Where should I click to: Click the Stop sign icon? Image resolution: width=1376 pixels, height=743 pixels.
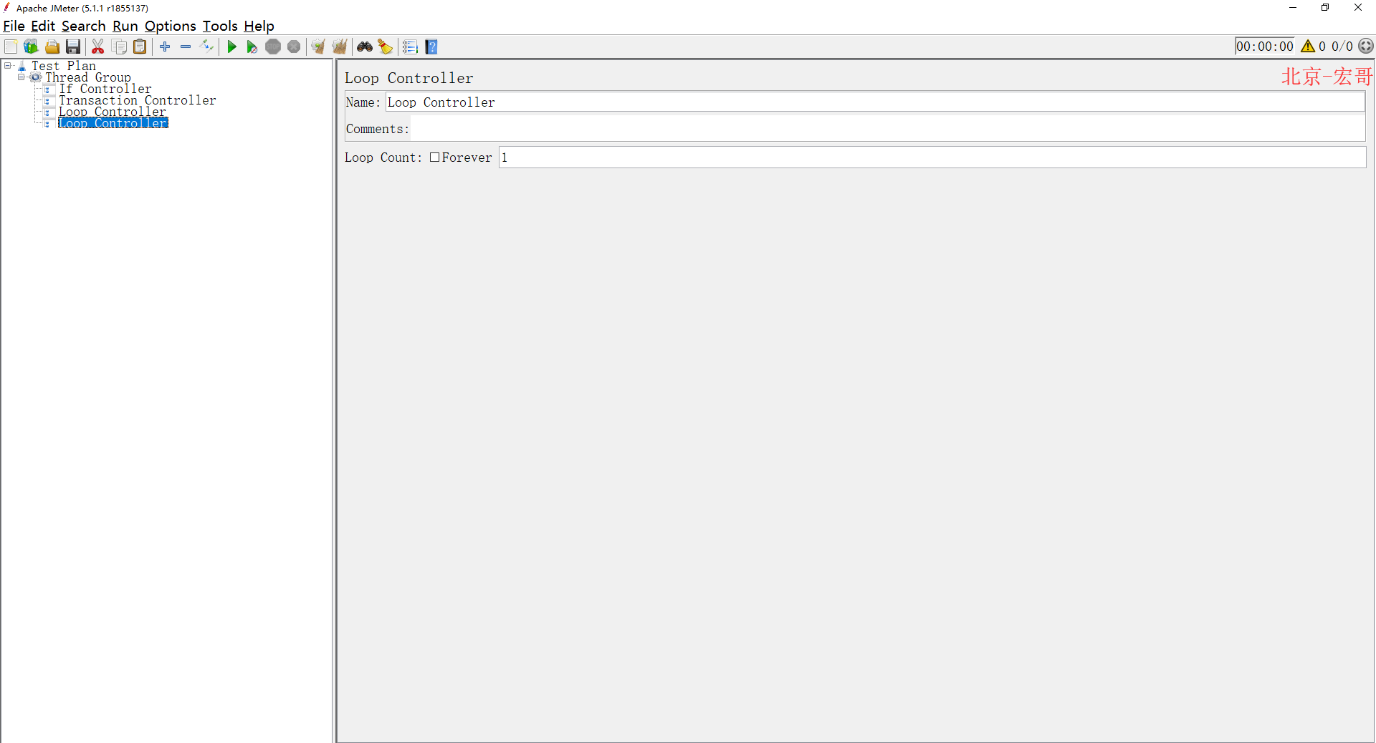coord(273,47)
